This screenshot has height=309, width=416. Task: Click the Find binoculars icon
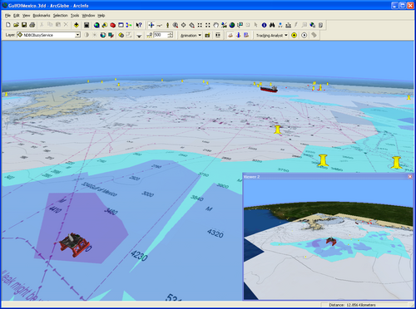[x=272, y=25]
